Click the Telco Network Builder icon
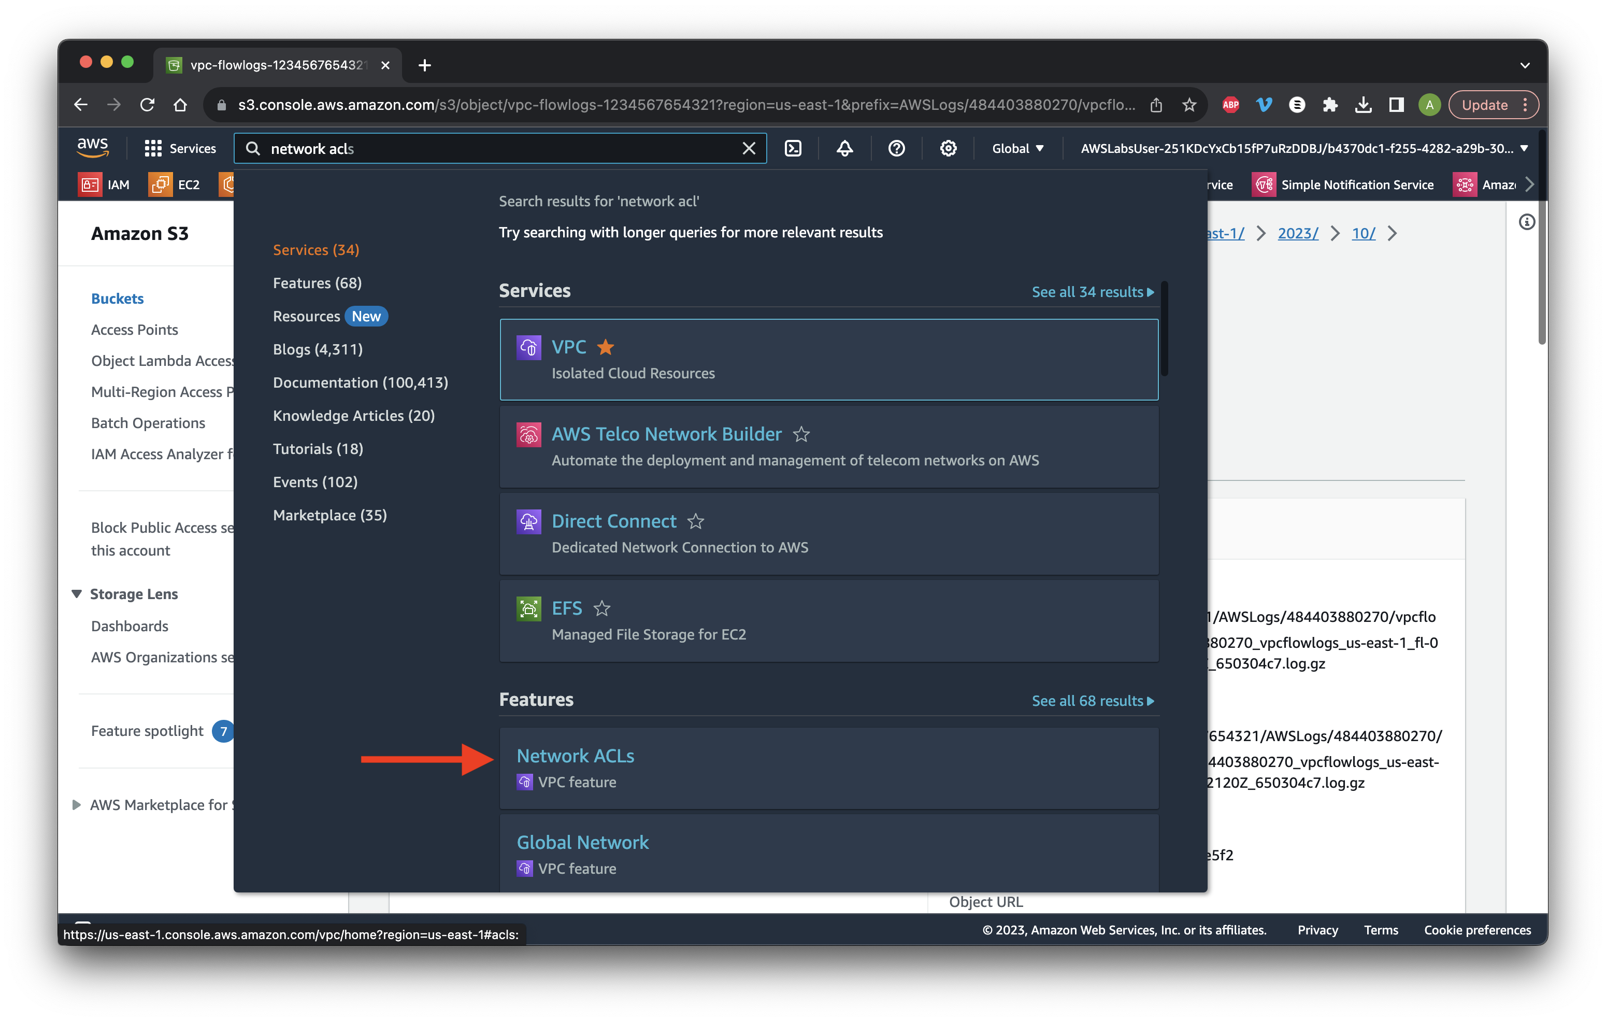 528,435
